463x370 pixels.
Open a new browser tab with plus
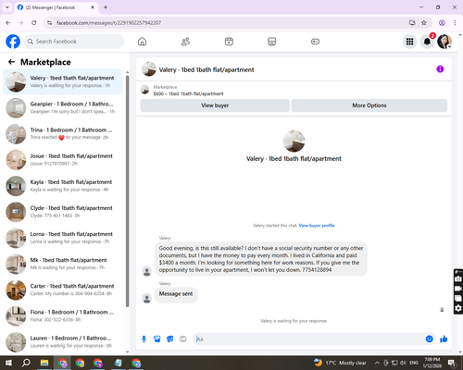pyautogui.click(x=106, y=7)
